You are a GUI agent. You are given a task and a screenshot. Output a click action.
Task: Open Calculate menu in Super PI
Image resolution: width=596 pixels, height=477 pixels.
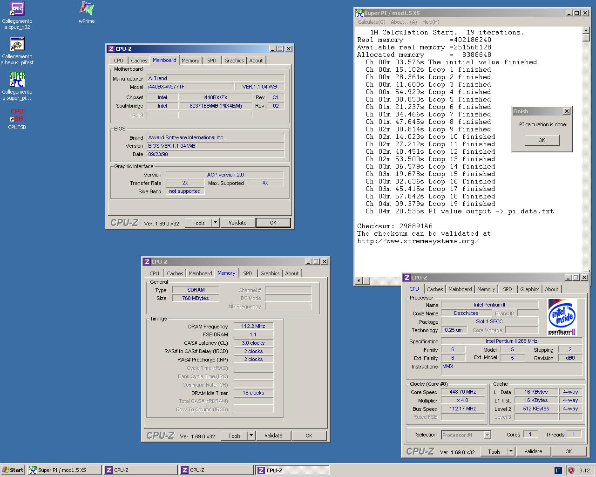371,22
